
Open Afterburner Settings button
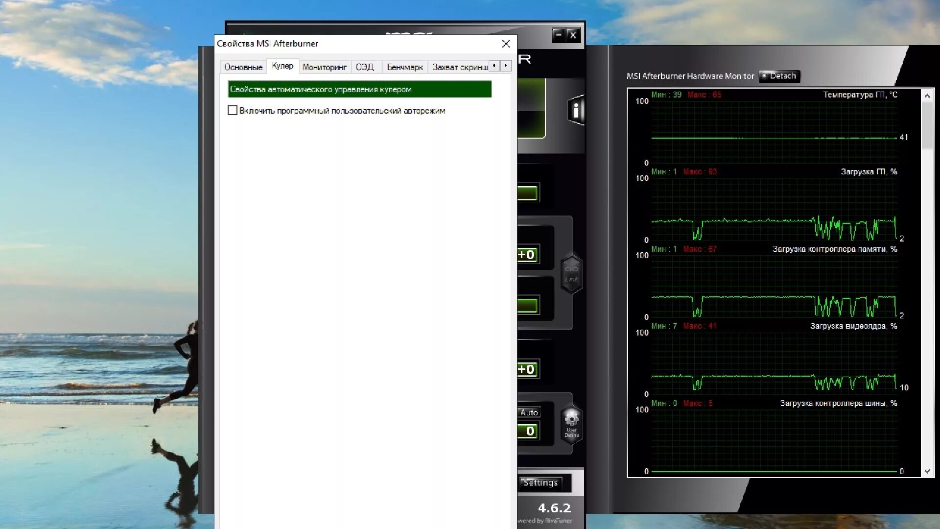(x=540, y=482)
